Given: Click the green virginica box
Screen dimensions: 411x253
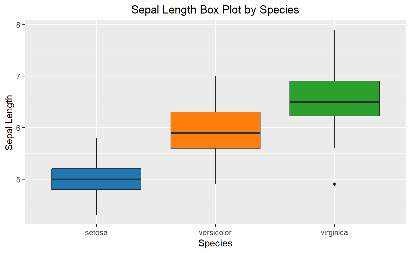Looking at the screenshot, I should coord(335,98).
